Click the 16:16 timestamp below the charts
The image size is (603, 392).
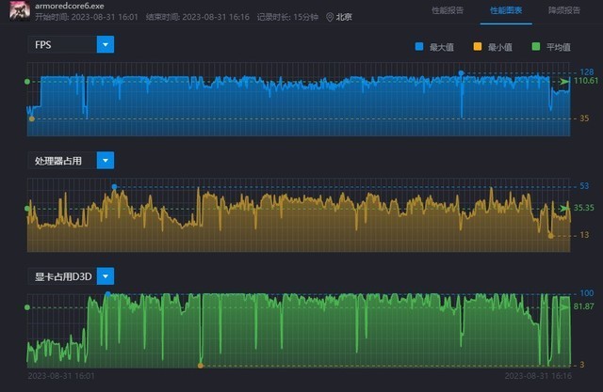pos(538,376)
